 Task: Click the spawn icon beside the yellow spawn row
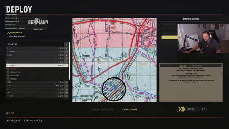[x=160, y=38]
